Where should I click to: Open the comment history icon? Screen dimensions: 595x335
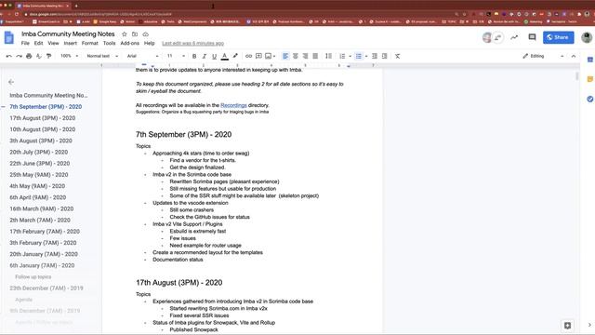[532, 37]
